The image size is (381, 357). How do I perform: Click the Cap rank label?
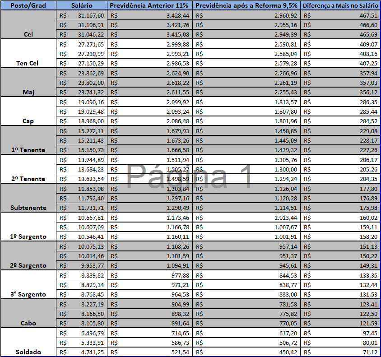point(28,121)
